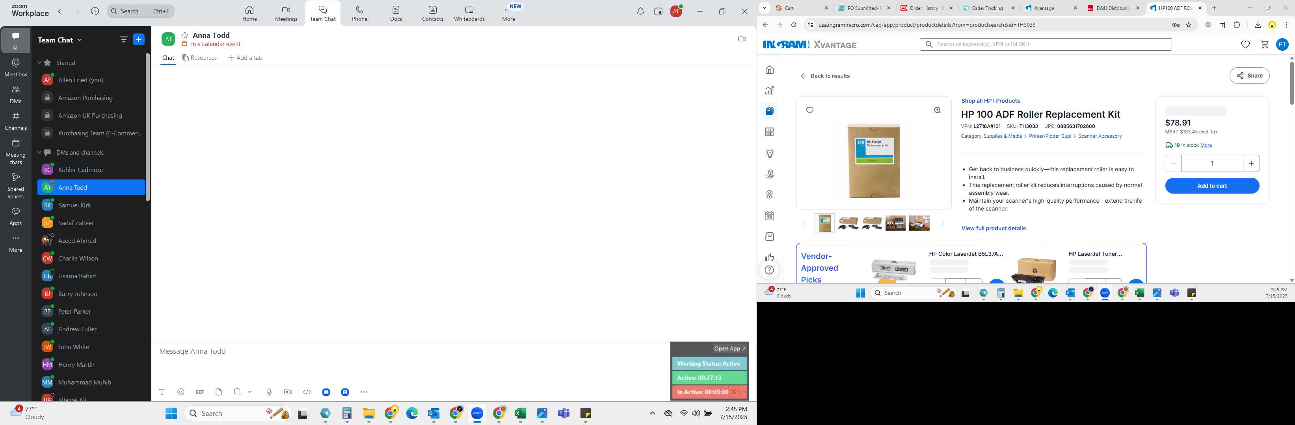Click View full product details link
Image resolution: width=1295 pixels, height=425 pixels.
pos(994,228)
